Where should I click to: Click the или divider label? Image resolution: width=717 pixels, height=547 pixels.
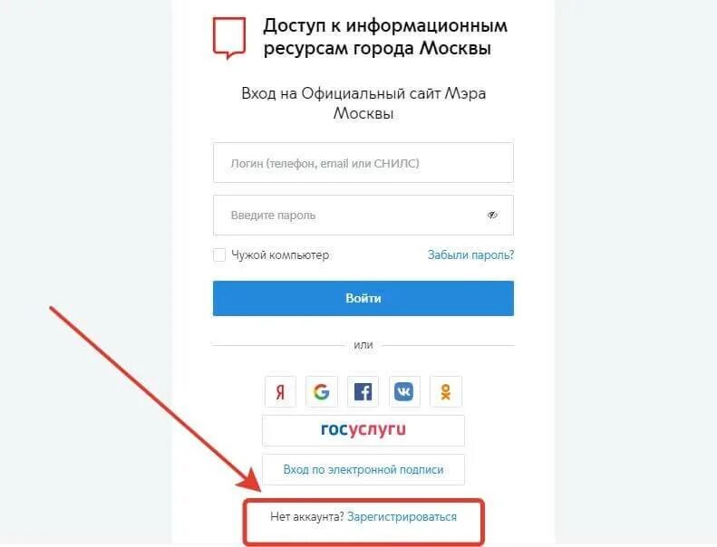coord(363,345)
